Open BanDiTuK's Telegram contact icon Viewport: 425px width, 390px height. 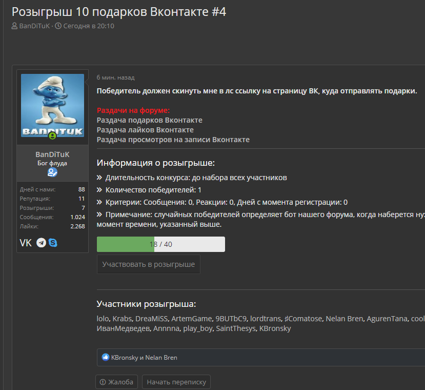click(x=42, y=243)
